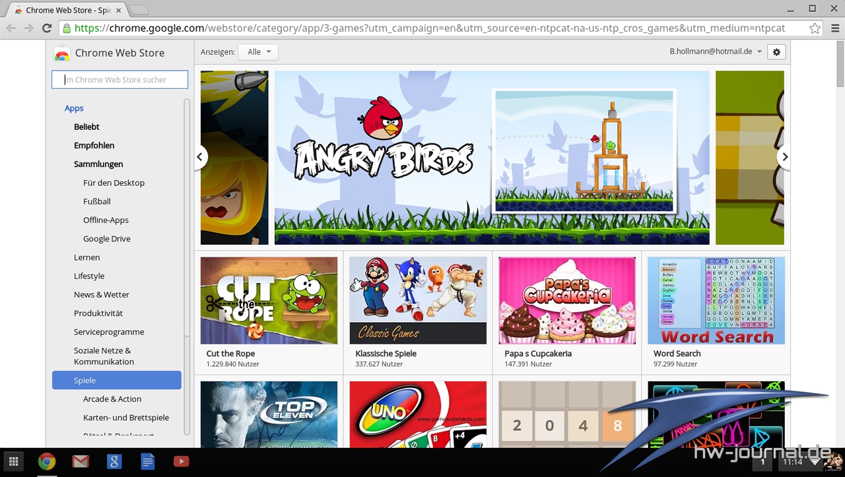Open the Alle filter dropdown
Screen dimensions: 845x477
[258, 51]
